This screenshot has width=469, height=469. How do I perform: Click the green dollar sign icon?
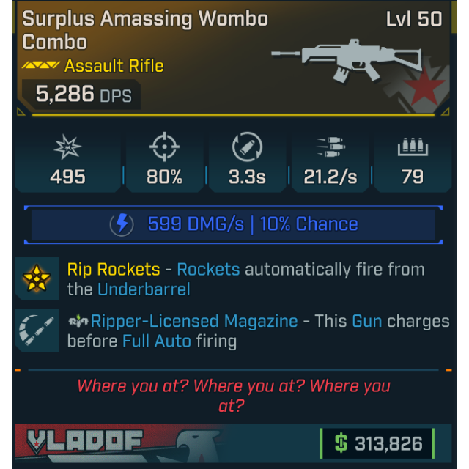coord(341,443)
